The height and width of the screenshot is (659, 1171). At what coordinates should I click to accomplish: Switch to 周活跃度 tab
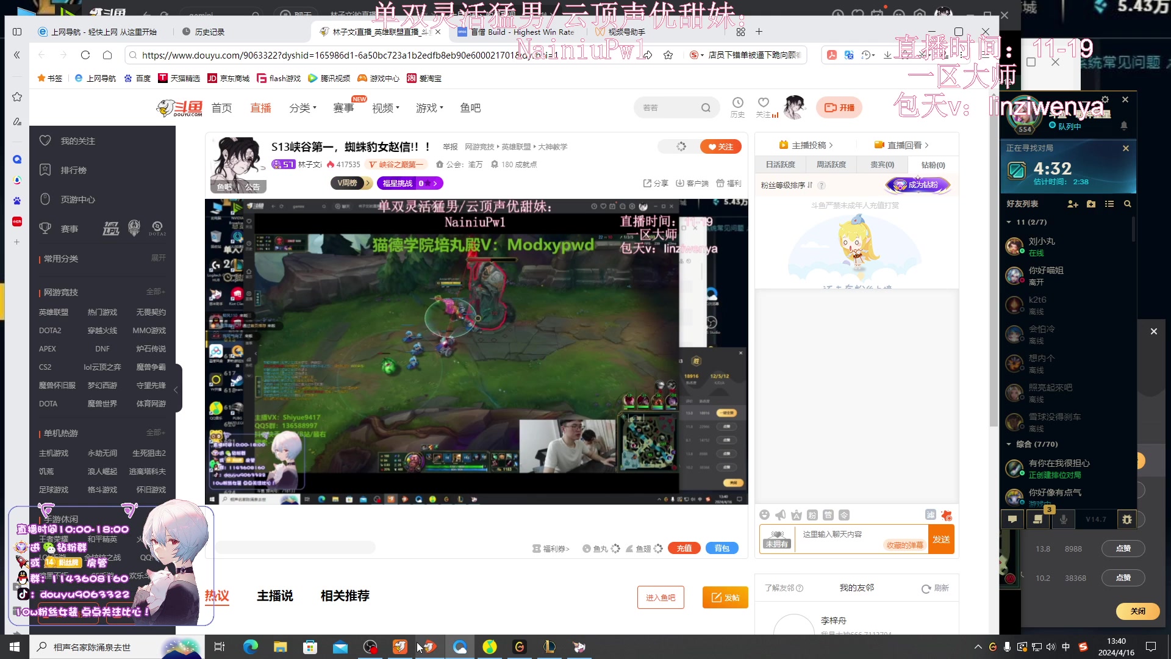coord(831,165)
